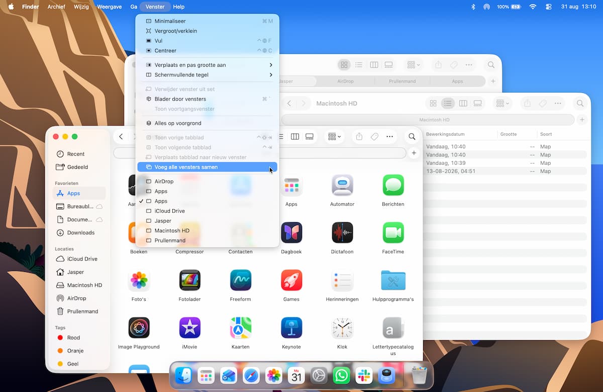Image resolution: width=603 pixels, height=392 pixels.
Task: Switch to list view in the rearmost window
Action: pos(359,65)
